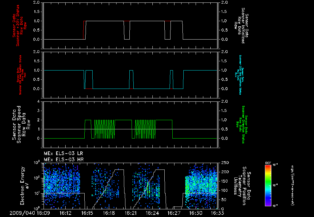Click the 16:18 time axis label
This screenshot has width=314, height=217.
coord(109,213)
